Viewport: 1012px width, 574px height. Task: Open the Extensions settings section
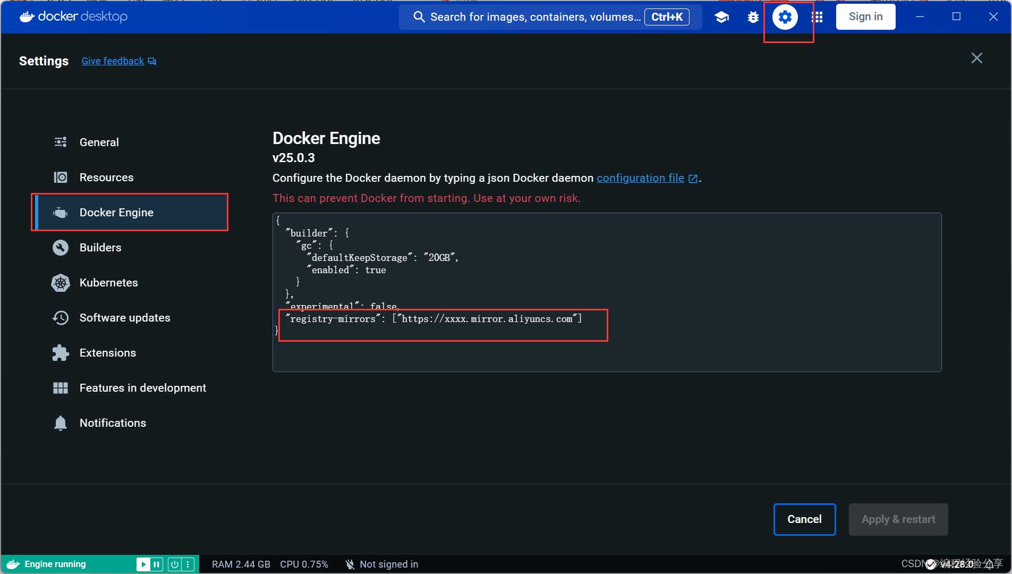coord(130,352)
